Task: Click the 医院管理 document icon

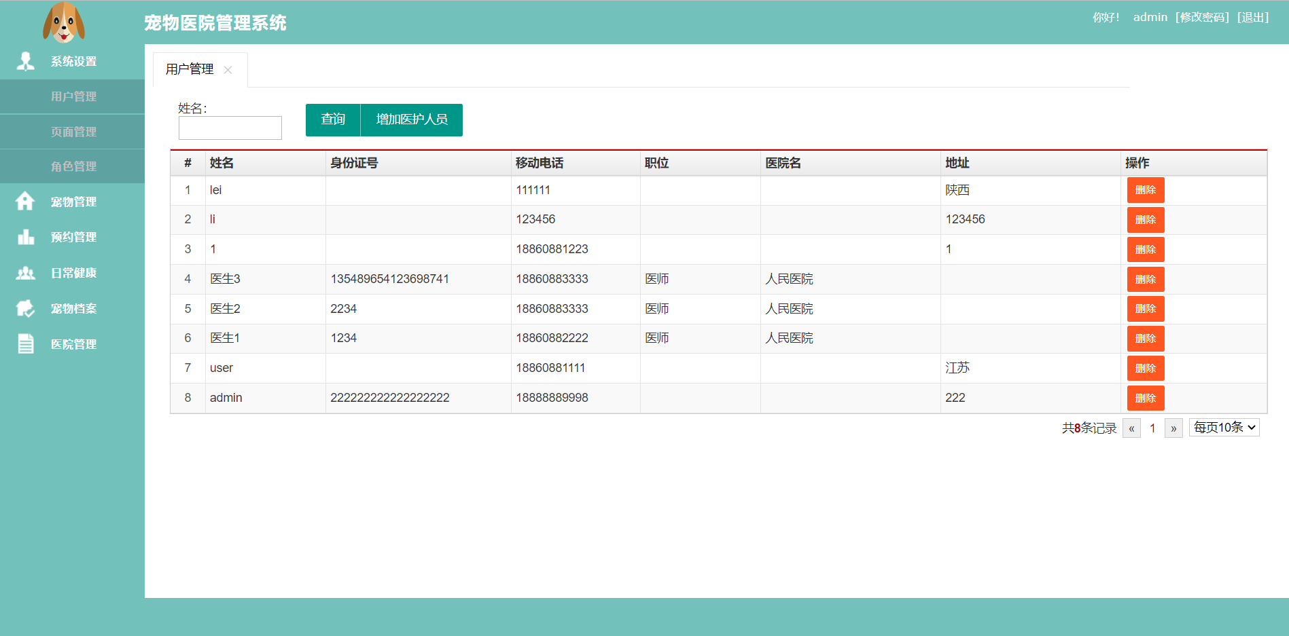Action: (26, 344)
